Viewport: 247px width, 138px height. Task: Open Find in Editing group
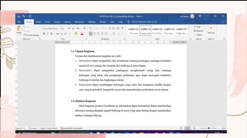click(197, 27)
